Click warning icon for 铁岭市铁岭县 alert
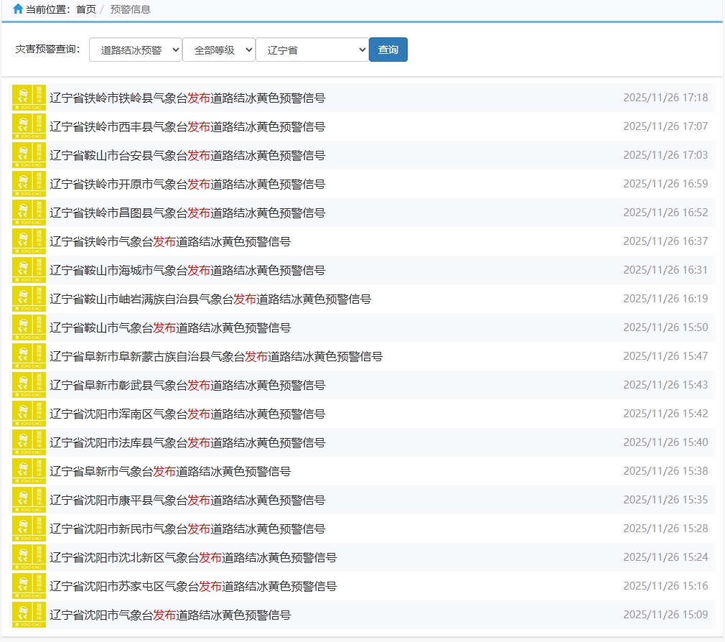 pos(29,98)
